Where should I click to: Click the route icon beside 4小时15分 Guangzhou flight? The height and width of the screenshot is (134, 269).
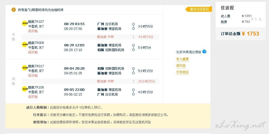(x=133, y=92)
